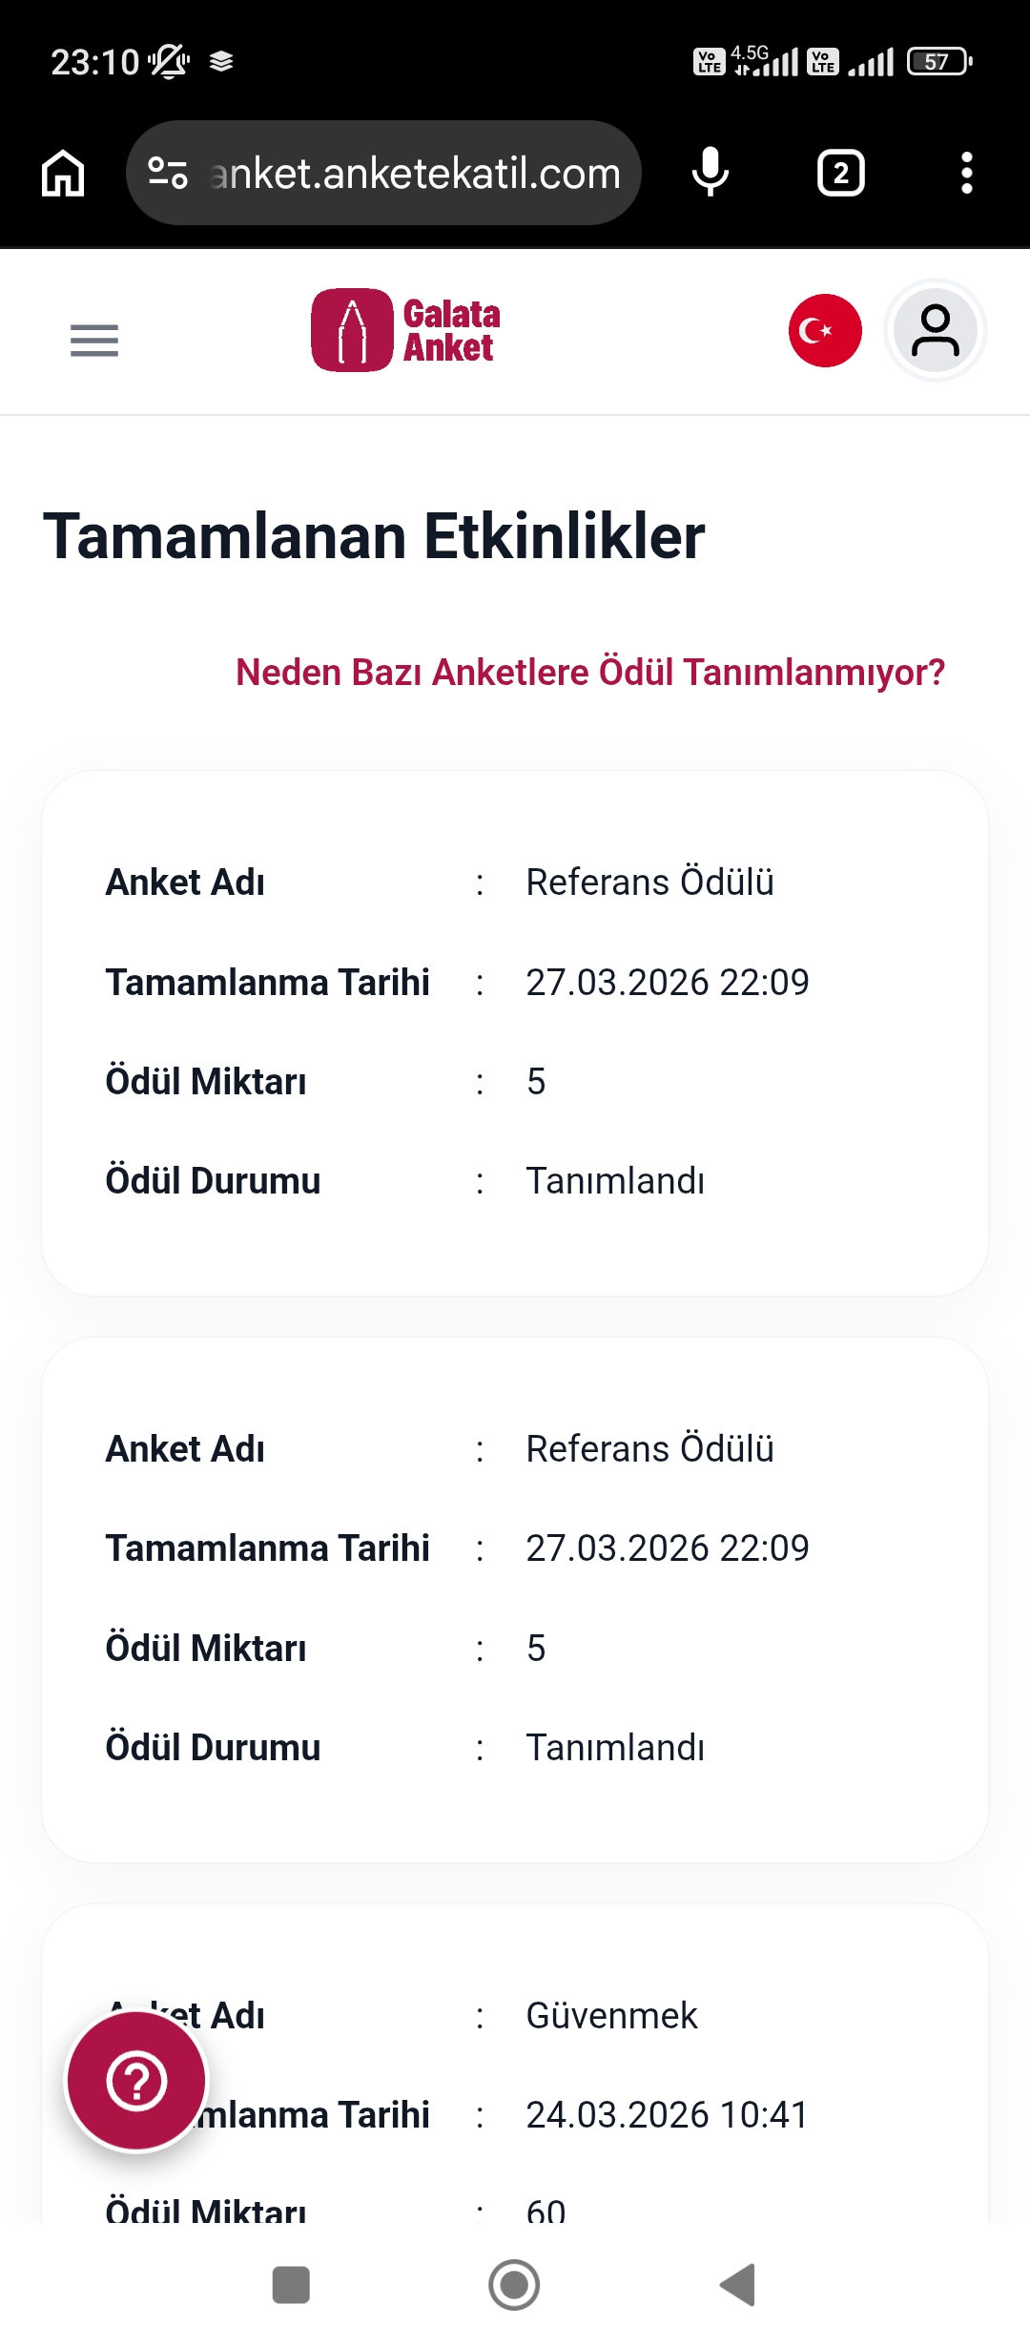Open the hamburger navigation menu

93,340
